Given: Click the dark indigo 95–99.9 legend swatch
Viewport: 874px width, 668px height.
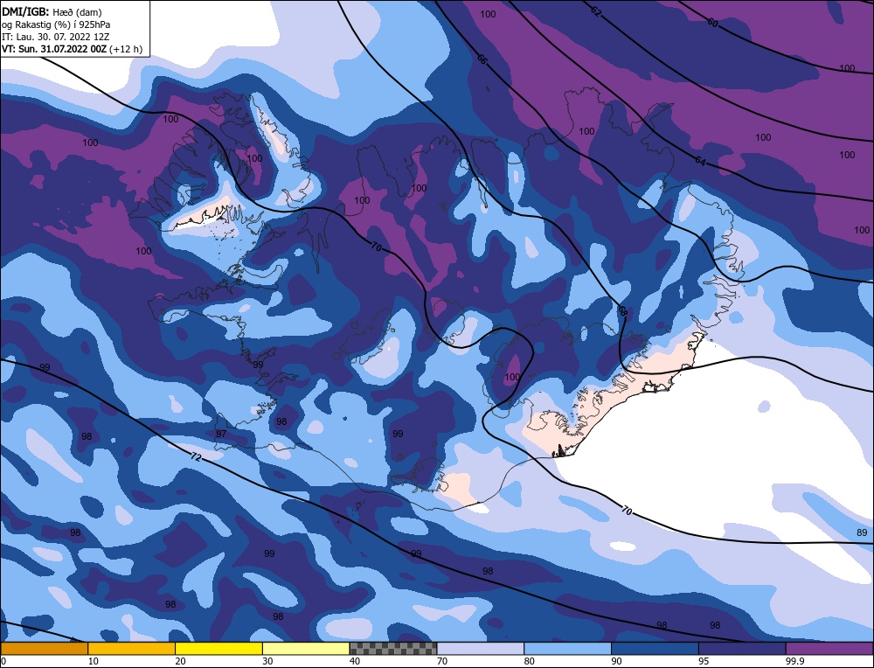Looking at the screenshot, I should coord(742,648).
